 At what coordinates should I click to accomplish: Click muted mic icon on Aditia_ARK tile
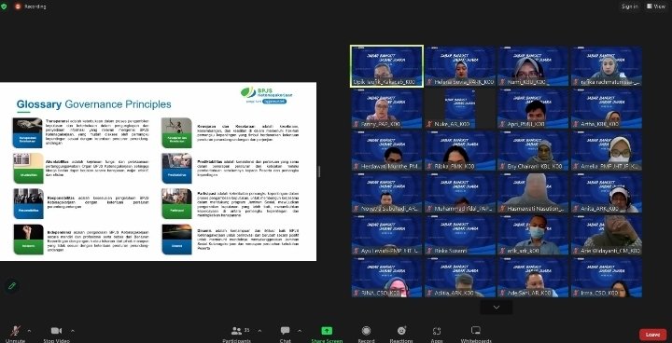[x=429, y=293]
